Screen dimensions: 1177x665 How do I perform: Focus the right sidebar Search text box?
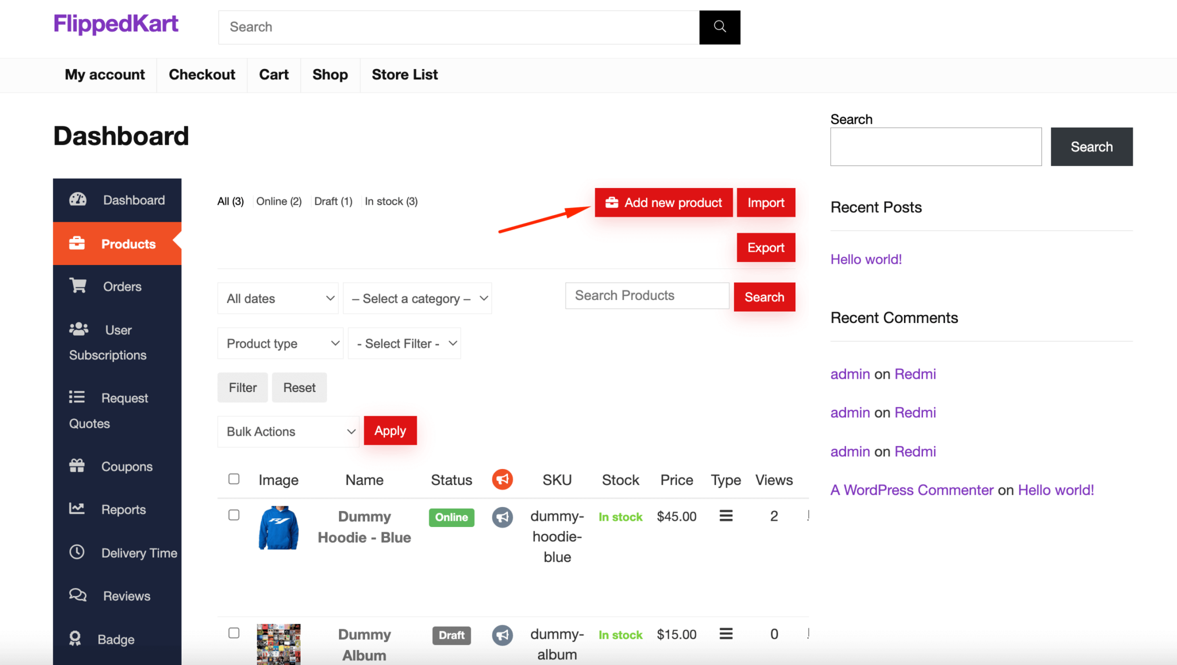click(936, 147)
